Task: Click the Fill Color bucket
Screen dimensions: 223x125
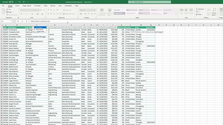Action: [x=38, y=14]
